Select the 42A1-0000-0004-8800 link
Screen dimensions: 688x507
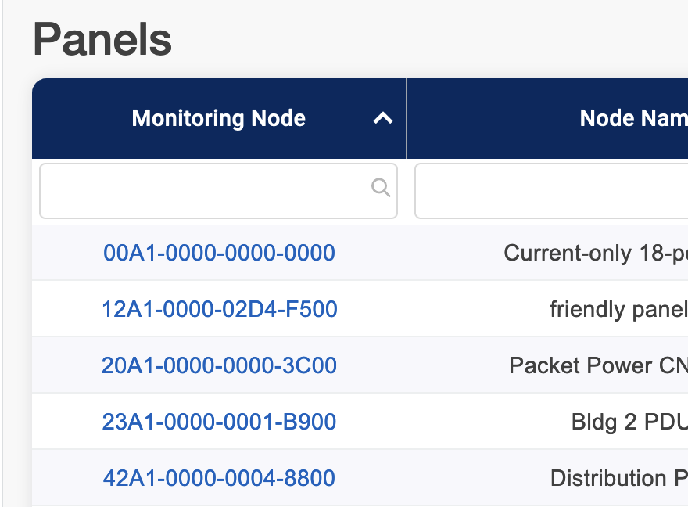[219, 478]
